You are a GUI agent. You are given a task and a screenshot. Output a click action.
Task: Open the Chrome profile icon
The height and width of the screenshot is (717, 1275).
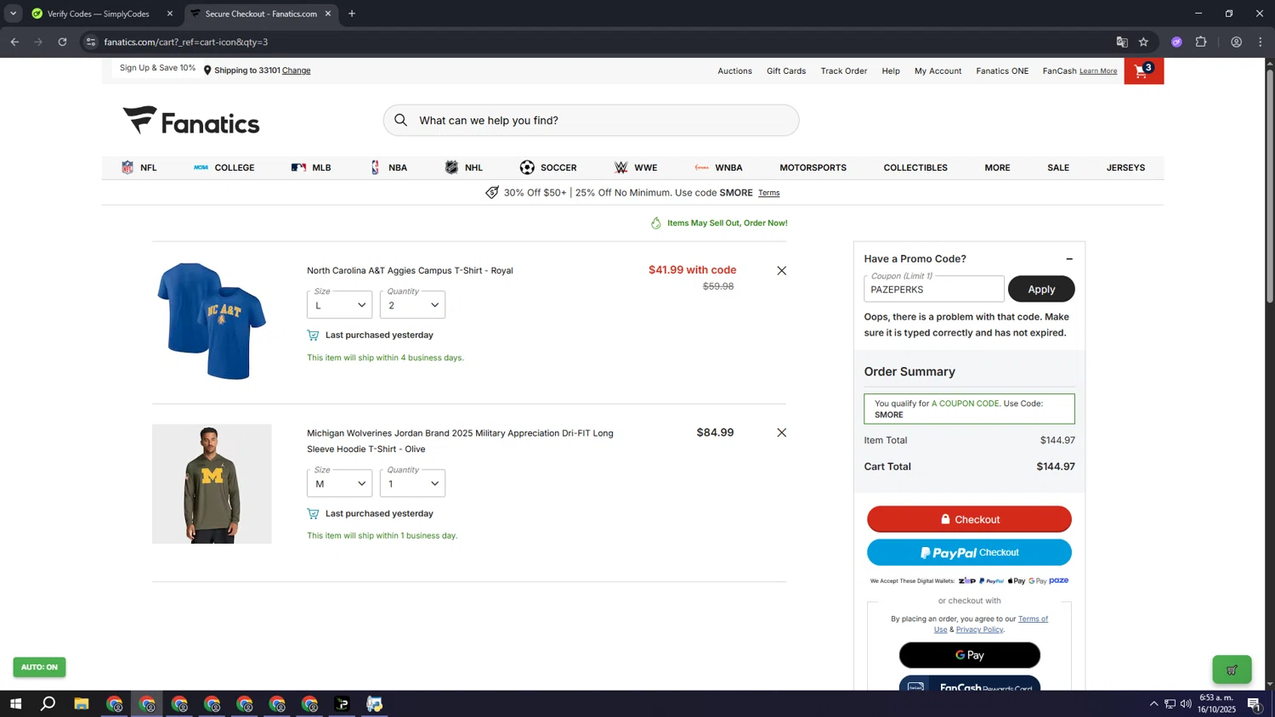pos(1237,42)
